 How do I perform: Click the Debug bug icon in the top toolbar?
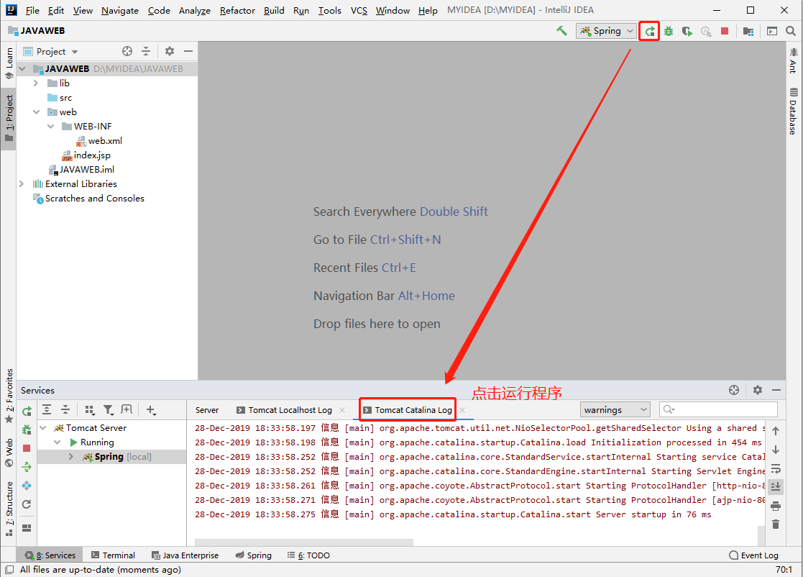(669, 31)
